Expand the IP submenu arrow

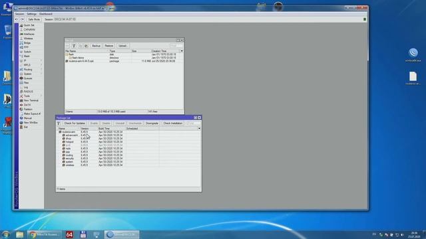[x=41, y=60]
